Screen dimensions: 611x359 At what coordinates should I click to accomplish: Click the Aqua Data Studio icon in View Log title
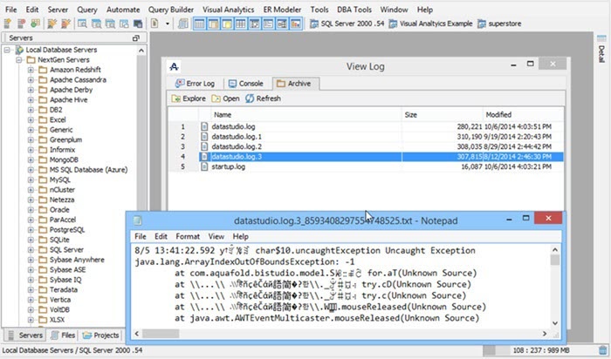(x=175, y=66)
